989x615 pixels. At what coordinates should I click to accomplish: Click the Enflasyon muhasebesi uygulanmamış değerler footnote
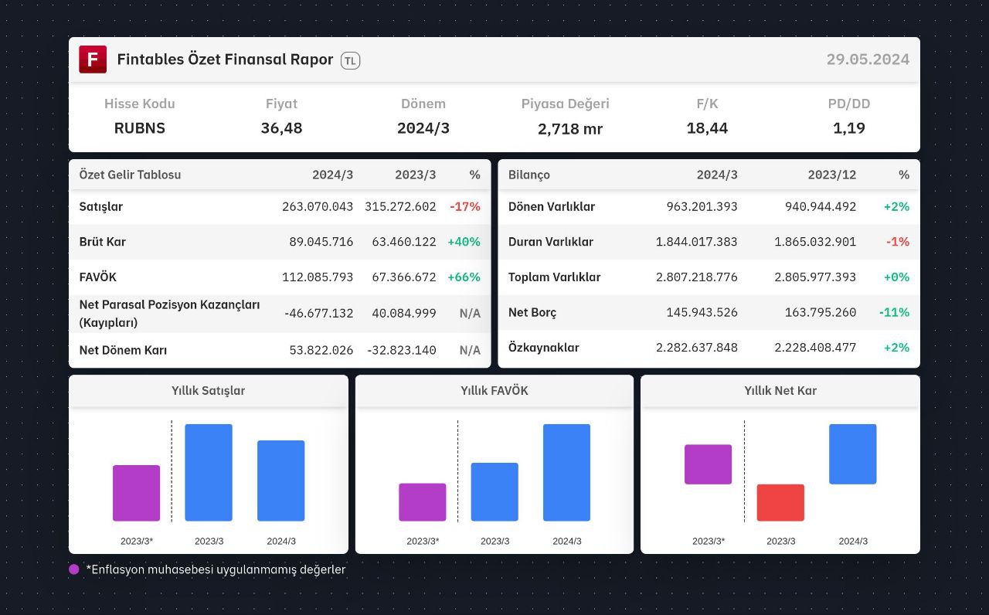[x=216, y=569]
